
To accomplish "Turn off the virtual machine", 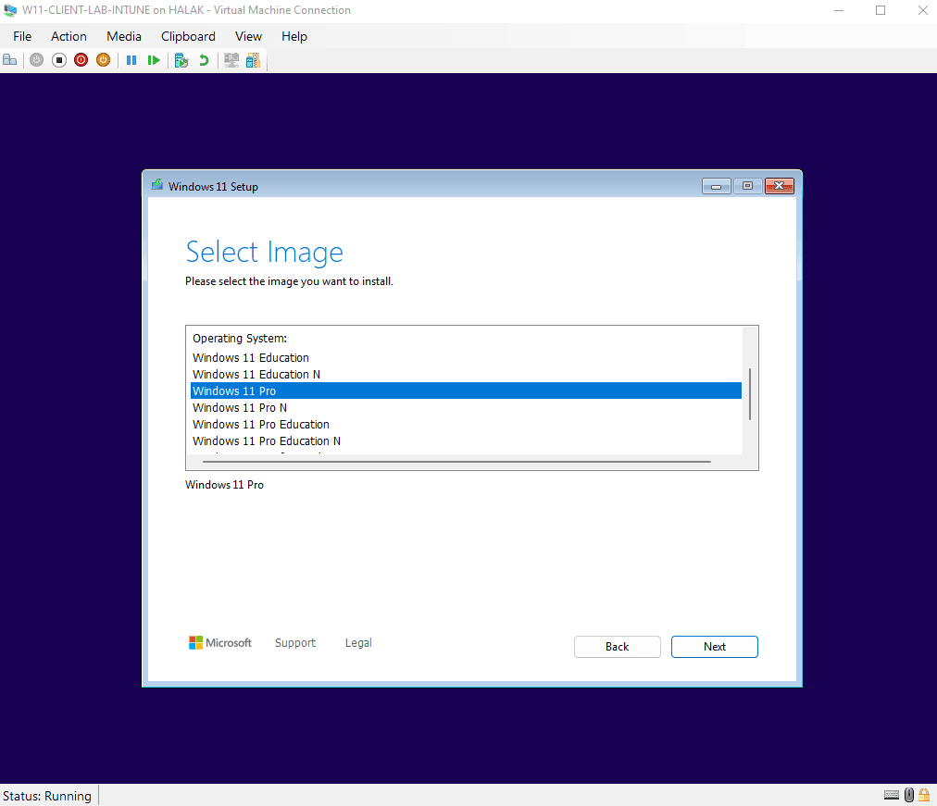I will click(x=58, y=59).
